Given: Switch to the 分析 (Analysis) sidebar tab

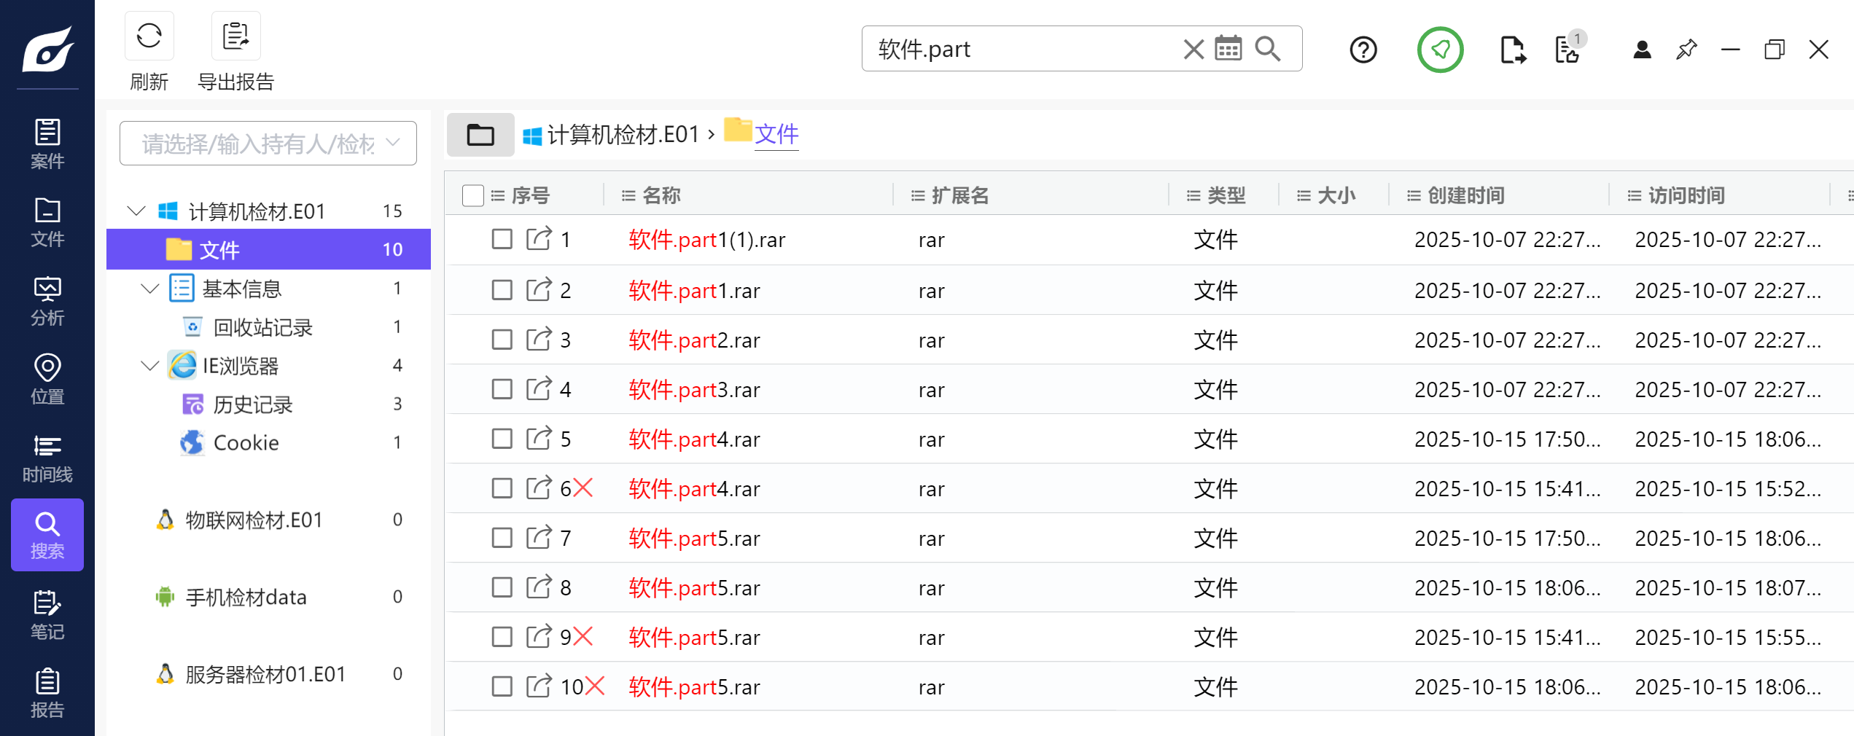Looking at the screenshot, I should (47, 301).
